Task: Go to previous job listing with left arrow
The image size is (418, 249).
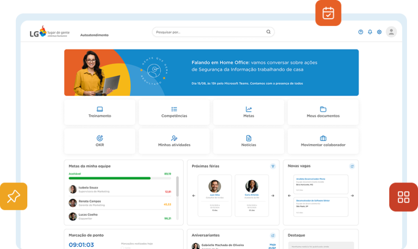Action: (x=289, y=195)
